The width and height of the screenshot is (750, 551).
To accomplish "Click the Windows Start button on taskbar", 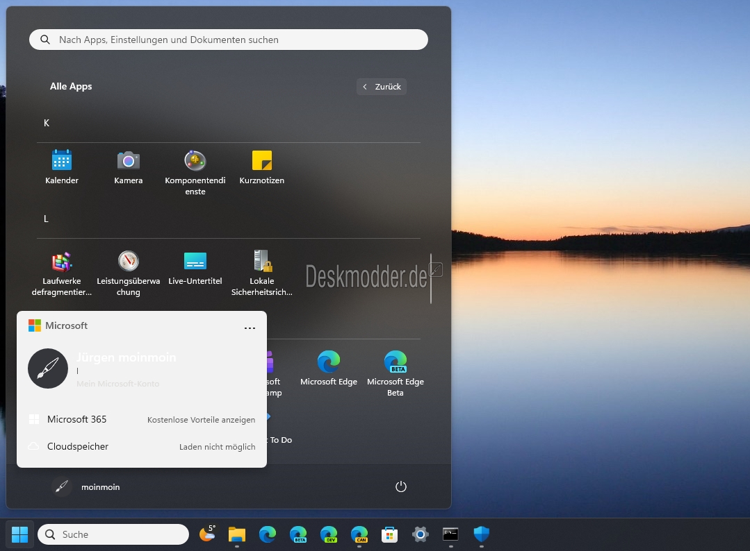I will (x=19, y=534).
